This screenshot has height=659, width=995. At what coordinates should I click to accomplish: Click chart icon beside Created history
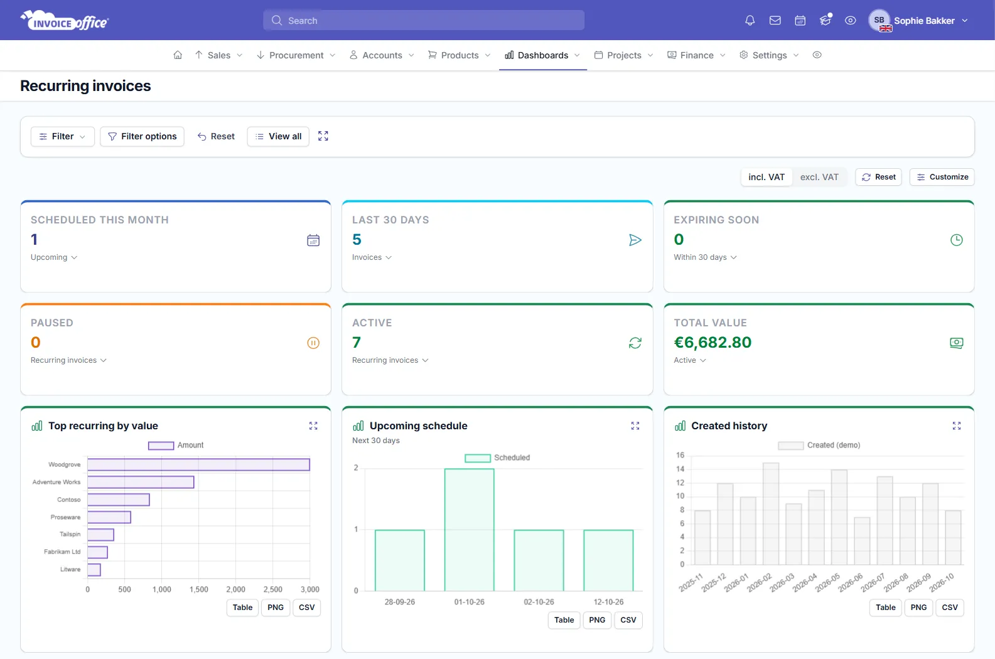coord(680,426)
